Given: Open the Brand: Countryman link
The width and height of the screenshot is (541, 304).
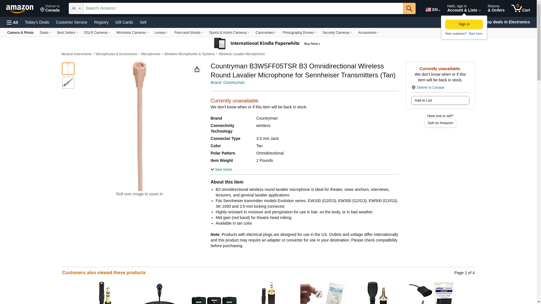Looking at the screenshot, I should click(228, 82).
